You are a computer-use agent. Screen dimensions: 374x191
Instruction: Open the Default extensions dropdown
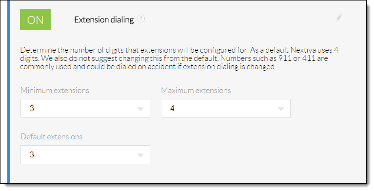click(85, 155)
